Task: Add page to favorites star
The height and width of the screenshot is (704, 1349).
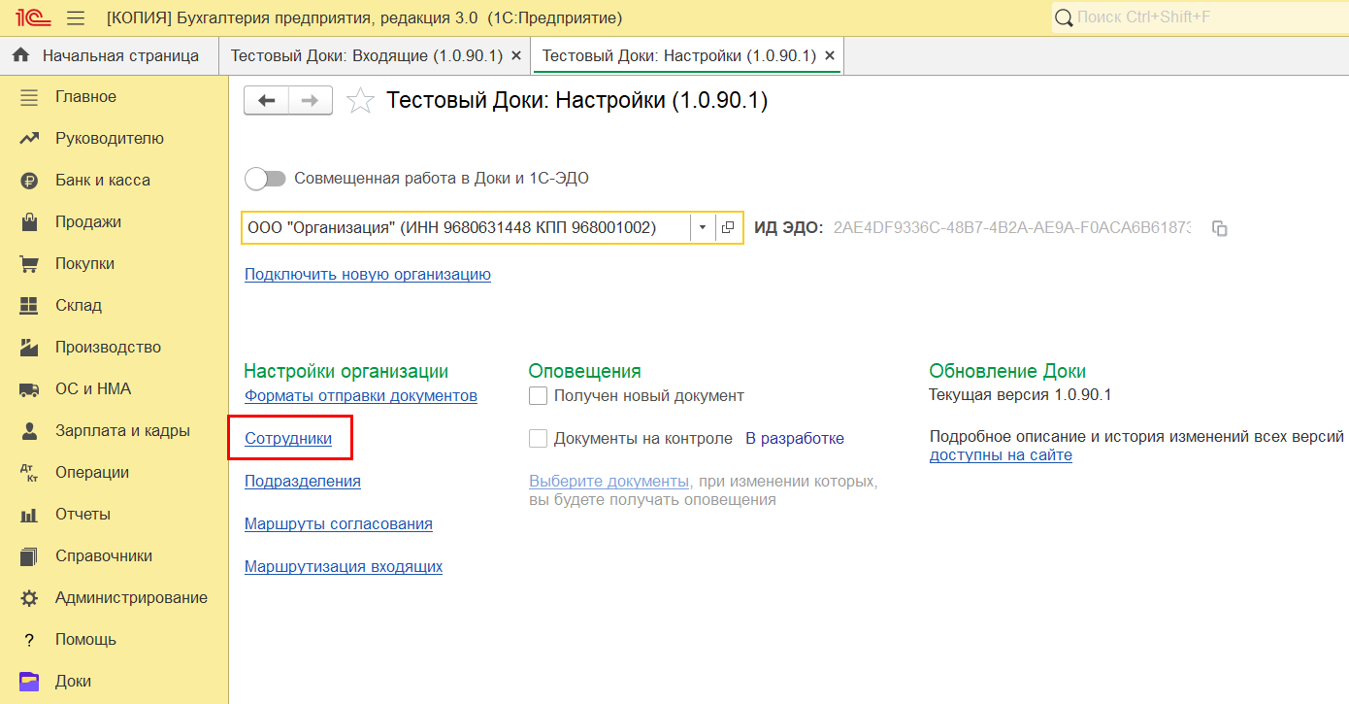Action: click(360, 101)
